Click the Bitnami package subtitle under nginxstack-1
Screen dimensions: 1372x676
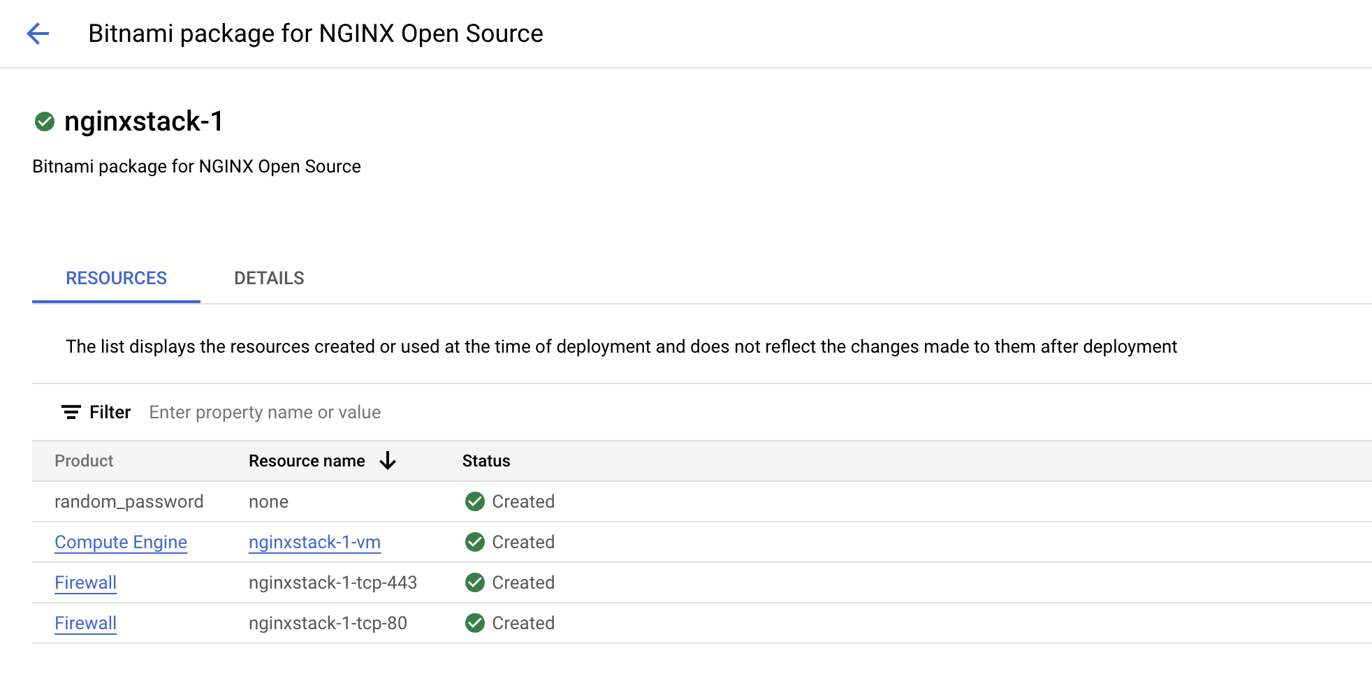(196, 166)
